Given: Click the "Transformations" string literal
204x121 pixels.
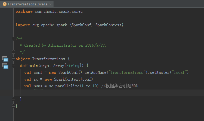Looking at the screenshot, I should pos(127,72).
